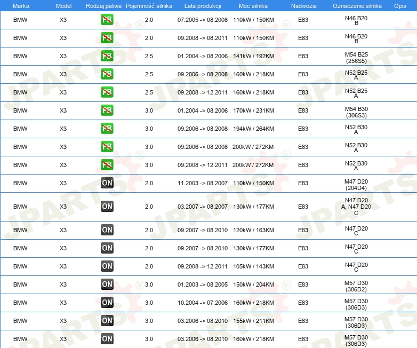Click the date range 03.2007 -> 08.2007
Viewport: 417px width, 348px height.
click(203, 207)
